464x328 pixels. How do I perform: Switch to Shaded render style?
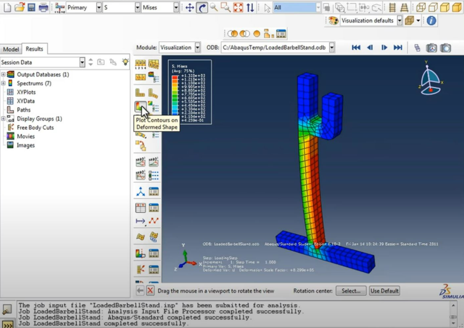pyautogui.click(x=457, y=8)
